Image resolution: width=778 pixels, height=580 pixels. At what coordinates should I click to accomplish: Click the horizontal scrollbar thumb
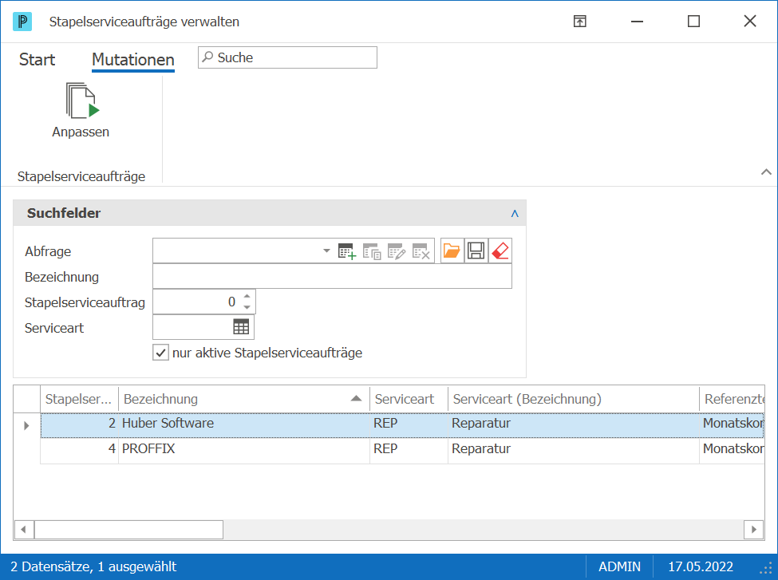coord(128,530)
